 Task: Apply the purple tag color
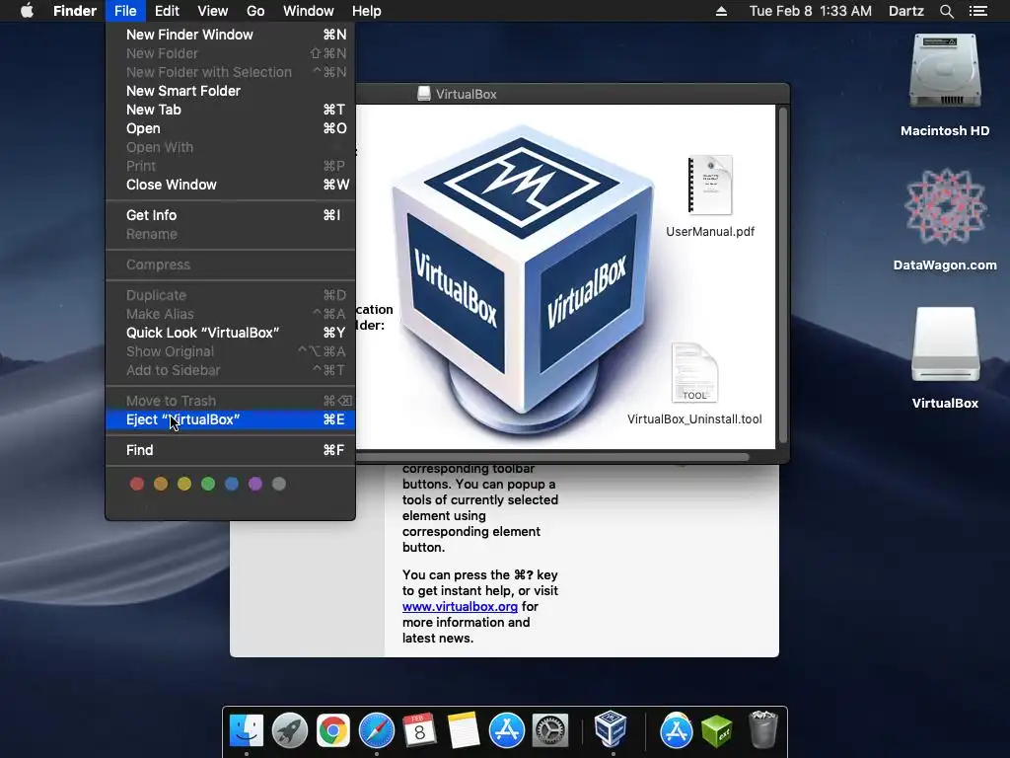pos(255,484)
